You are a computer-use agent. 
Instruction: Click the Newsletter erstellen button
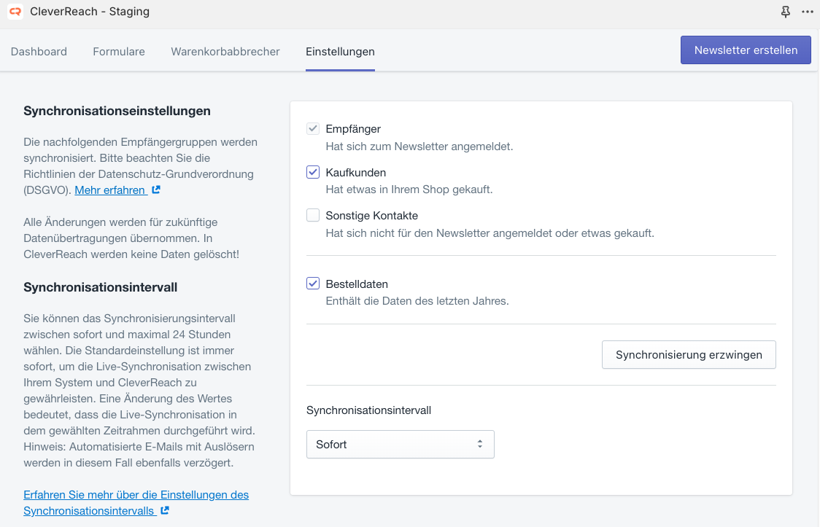pyautogui.click(x=746, y=50)
